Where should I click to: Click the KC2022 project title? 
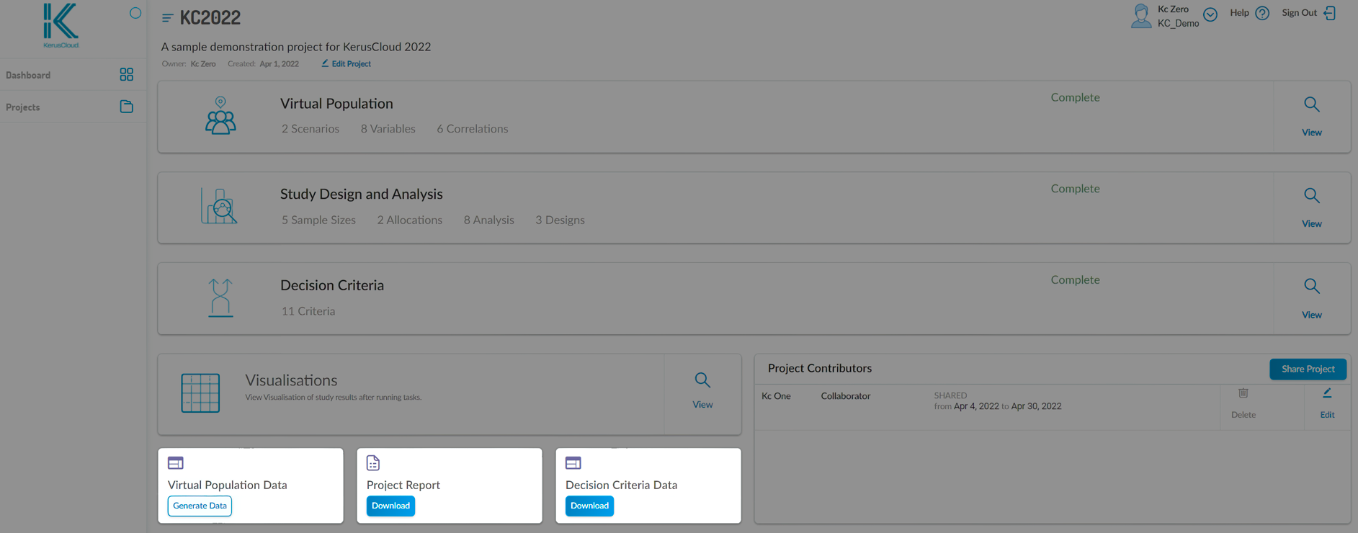210,18
